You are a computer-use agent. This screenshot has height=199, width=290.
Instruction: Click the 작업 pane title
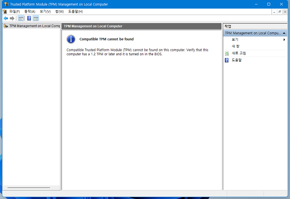point(228,26)
